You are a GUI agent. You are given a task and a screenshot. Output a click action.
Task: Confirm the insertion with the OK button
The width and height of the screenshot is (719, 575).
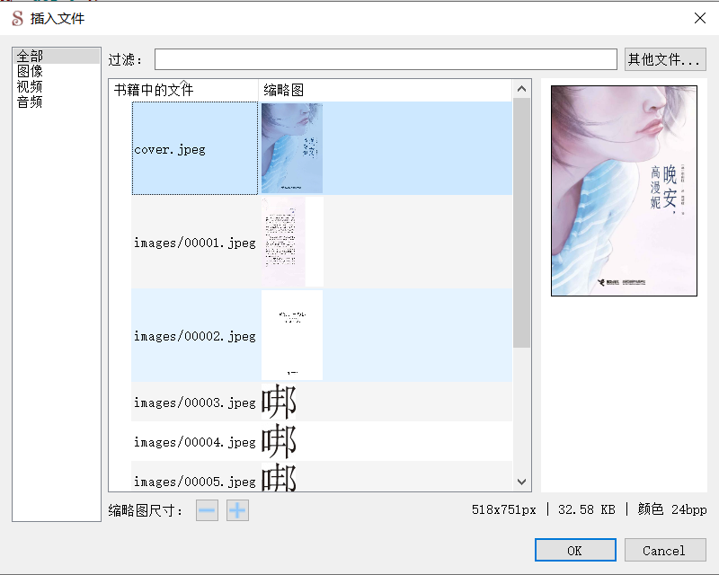[x=576, y=550]
